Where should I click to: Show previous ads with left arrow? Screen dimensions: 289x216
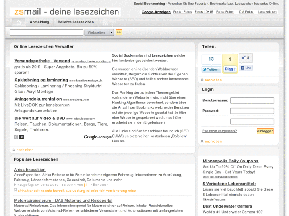pyautogui.click(x=16, y=137)
